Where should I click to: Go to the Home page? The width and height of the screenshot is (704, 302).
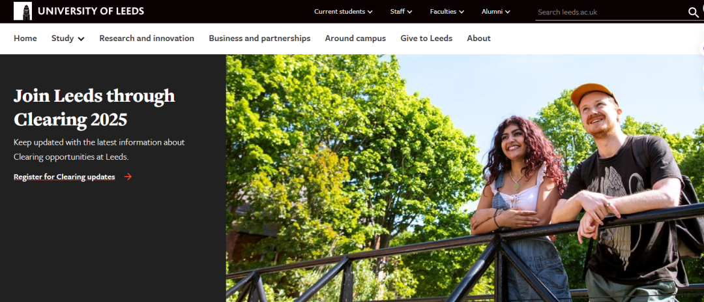(x=25, y=38)
